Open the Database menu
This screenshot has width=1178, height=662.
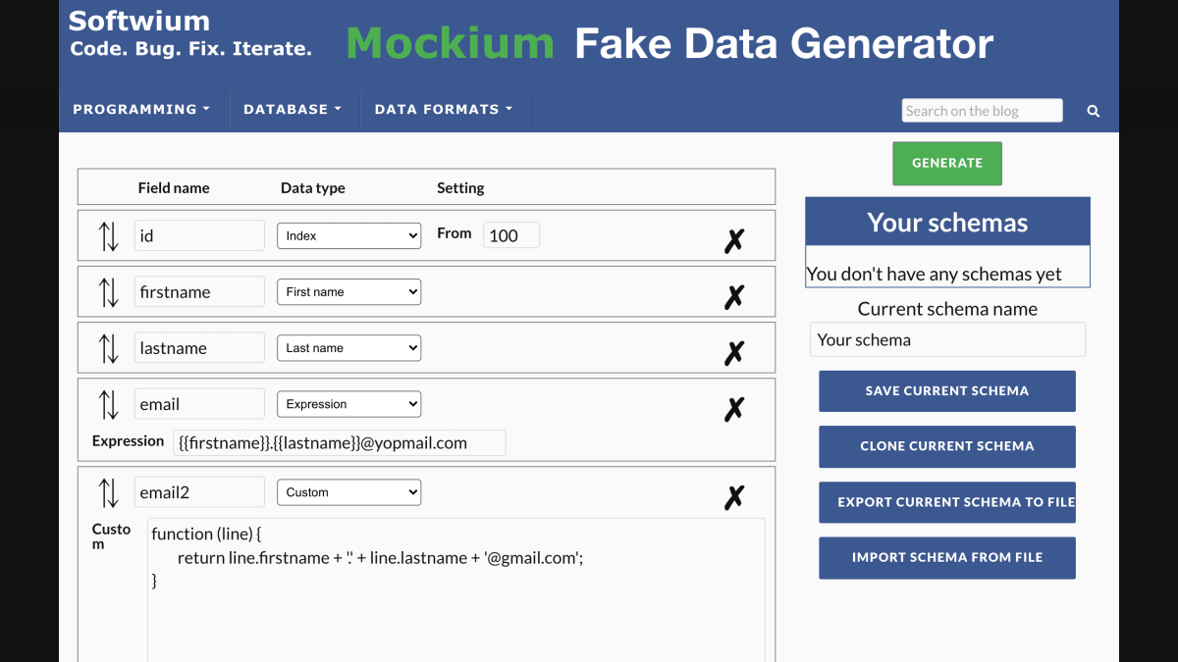293,110
